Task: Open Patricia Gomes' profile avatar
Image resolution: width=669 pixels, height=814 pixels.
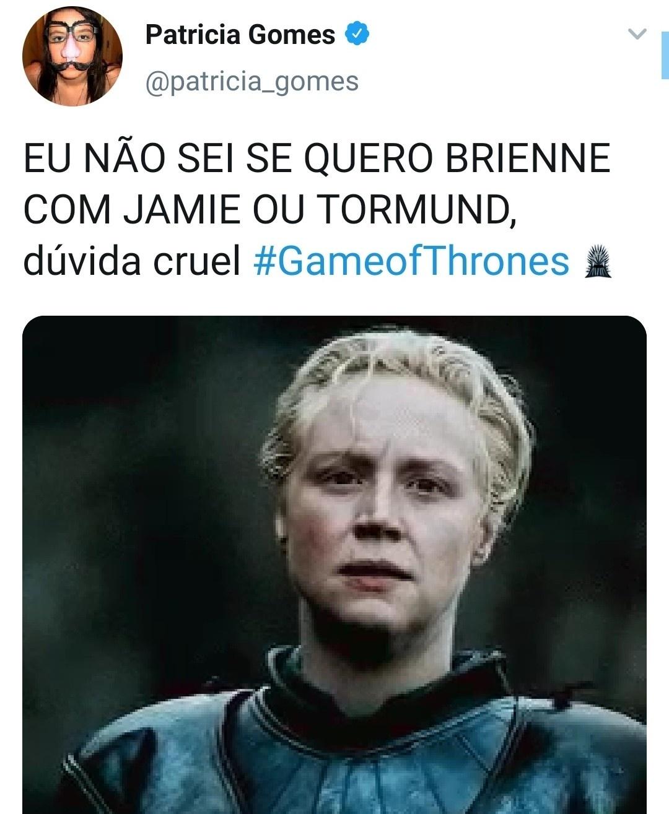Action: [72, 56]
